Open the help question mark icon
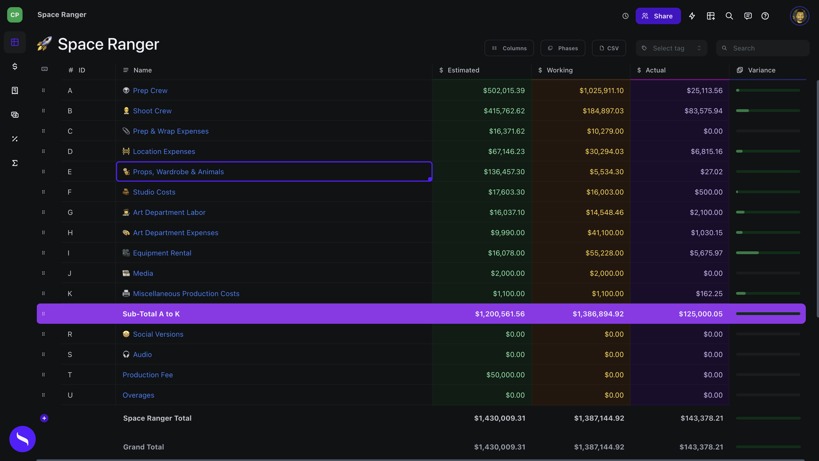The image size is (819, 461). coord(765,16)
